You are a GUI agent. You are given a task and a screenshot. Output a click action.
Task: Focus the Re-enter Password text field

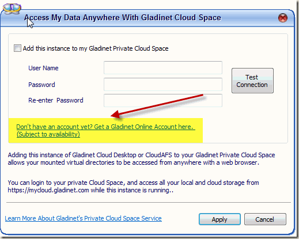(163, 100)
